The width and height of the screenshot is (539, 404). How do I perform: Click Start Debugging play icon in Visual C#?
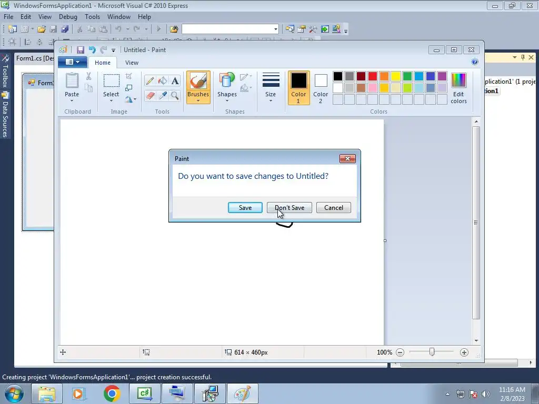[x=158, y=29]
